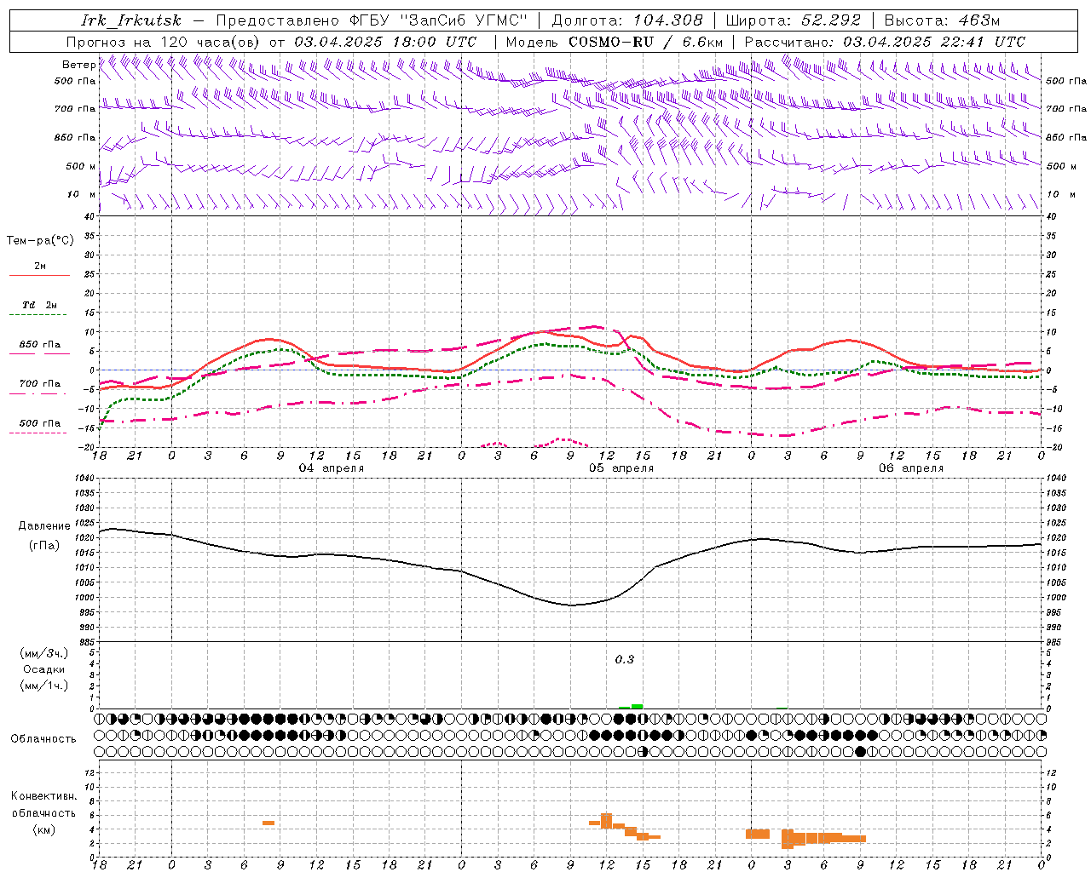Viewport: 1091px width, 872px height.
Task: Click the 0.3 precipitation amount value
Action: click(x=625, y=659)
